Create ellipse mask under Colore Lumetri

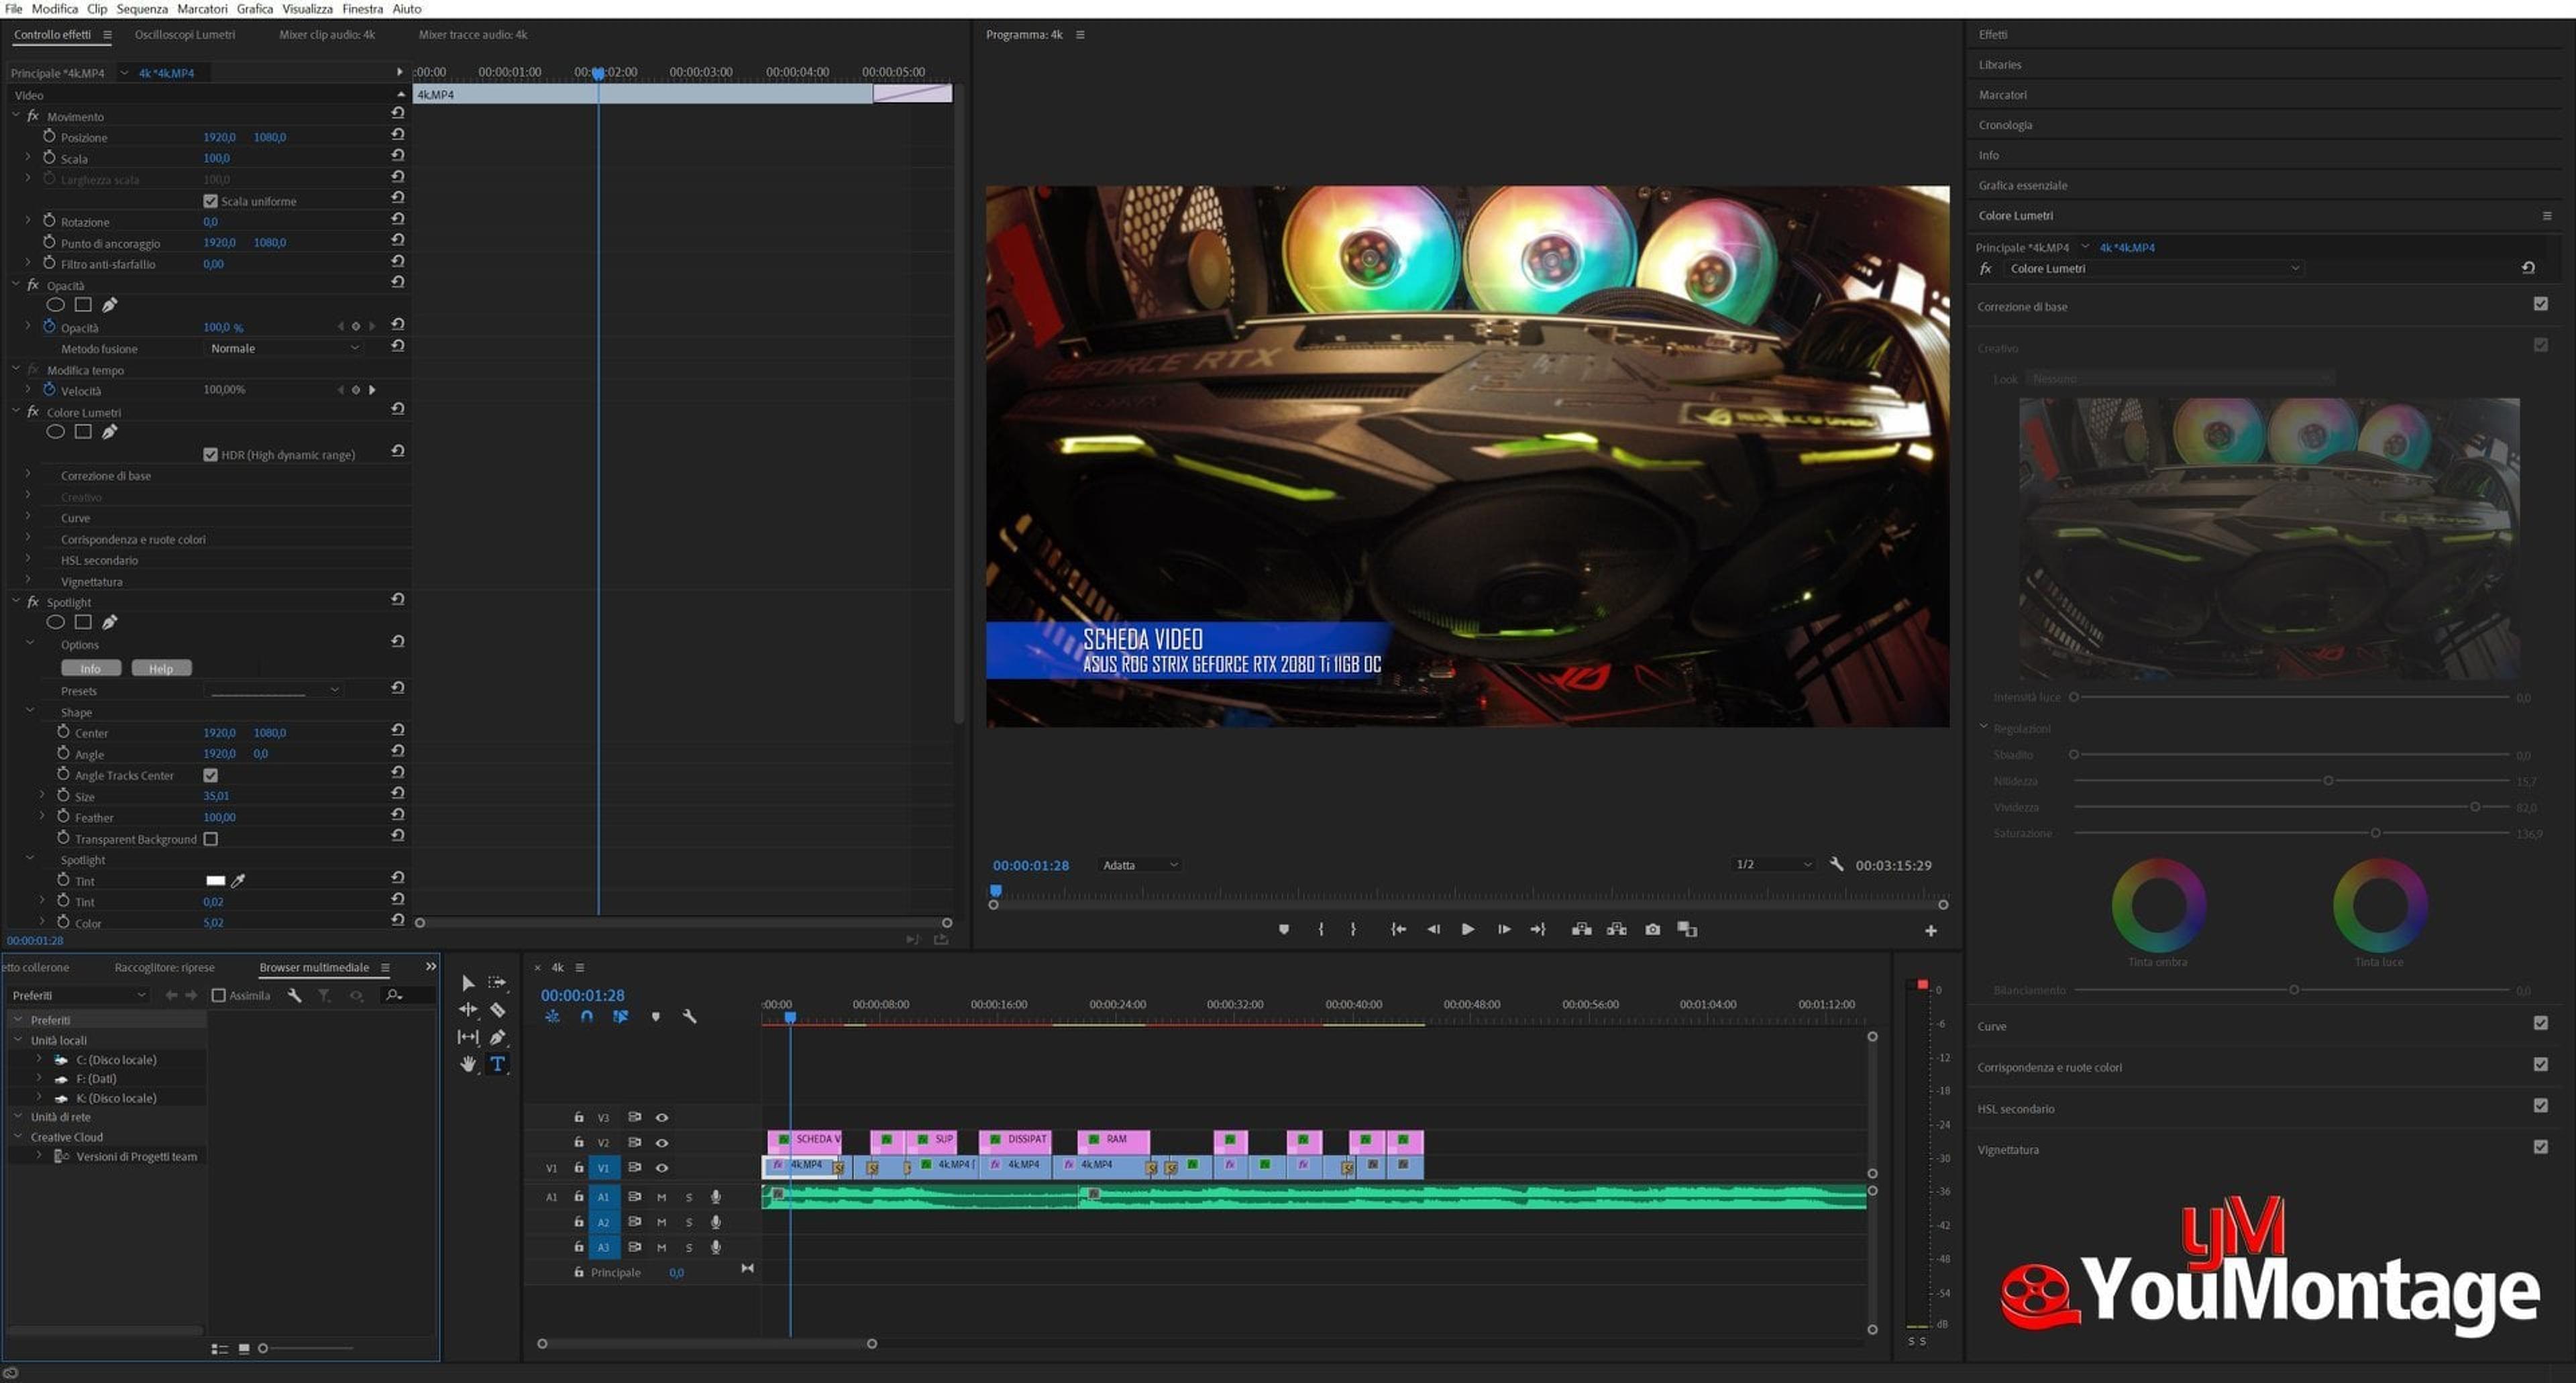(x=56, y=432)
